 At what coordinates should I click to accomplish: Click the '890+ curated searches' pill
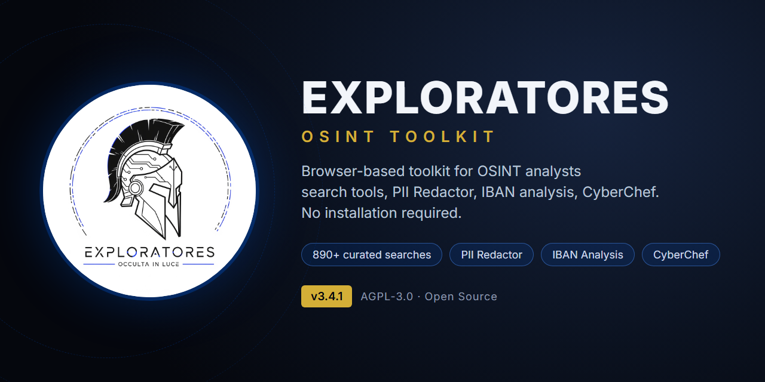tap(372, 255)
